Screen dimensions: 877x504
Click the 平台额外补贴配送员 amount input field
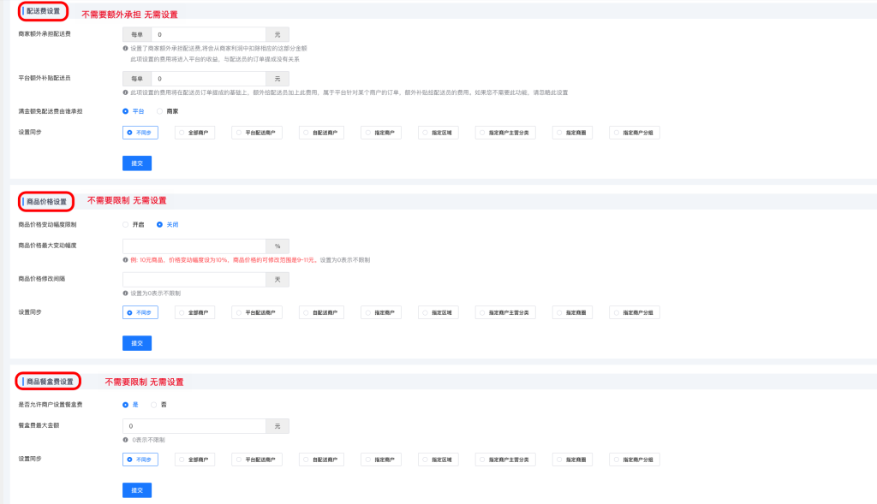[206, 79]
